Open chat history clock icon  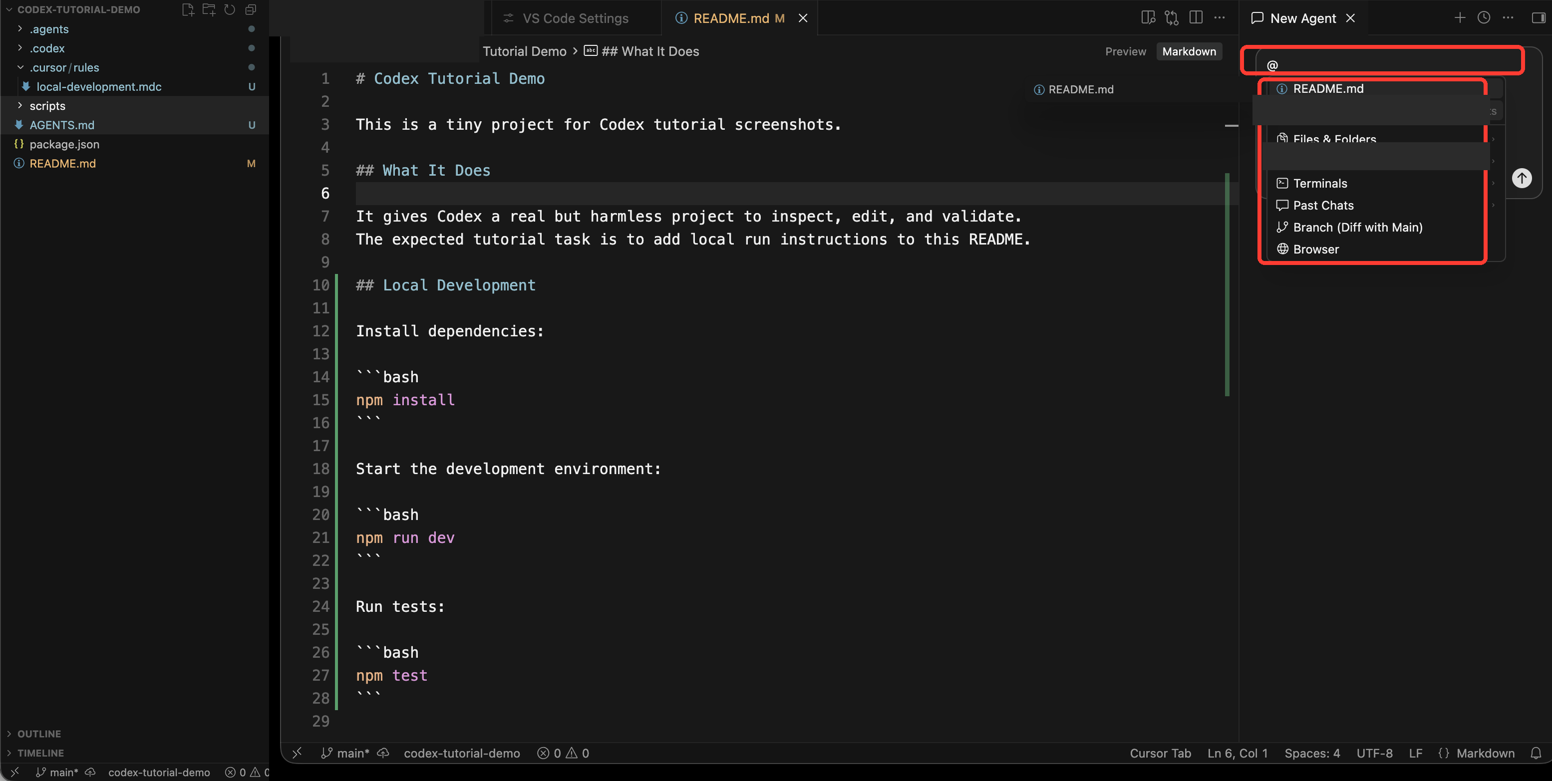tap(1484, 18)
